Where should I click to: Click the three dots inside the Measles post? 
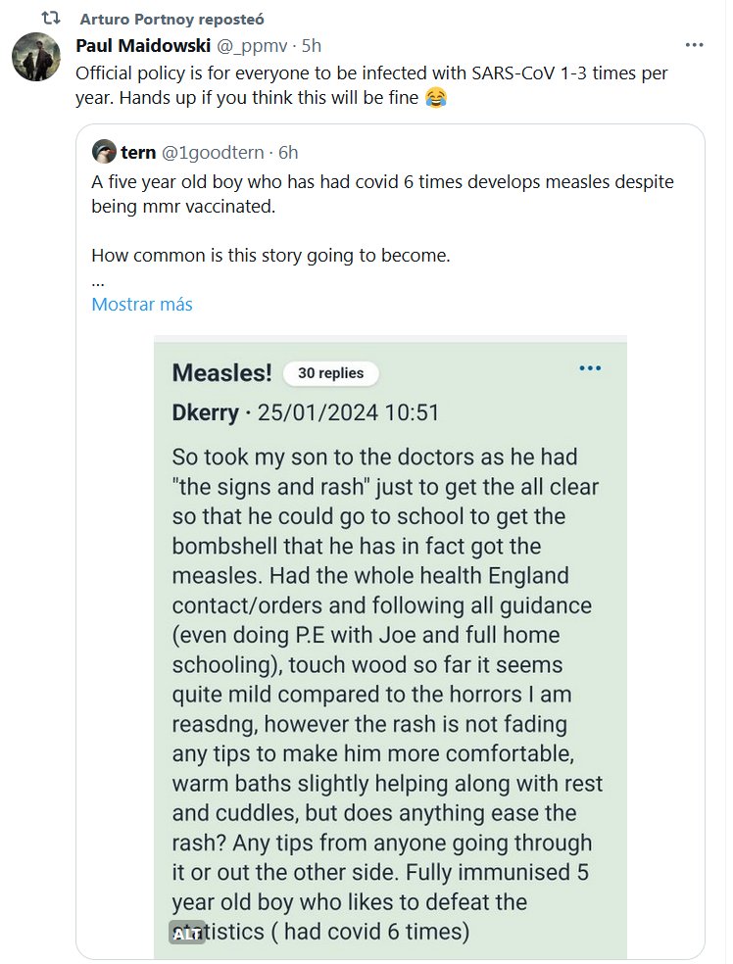tap(590, 367)
